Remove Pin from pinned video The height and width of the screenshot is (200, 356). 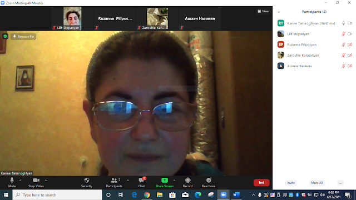(x=23, y=37)
